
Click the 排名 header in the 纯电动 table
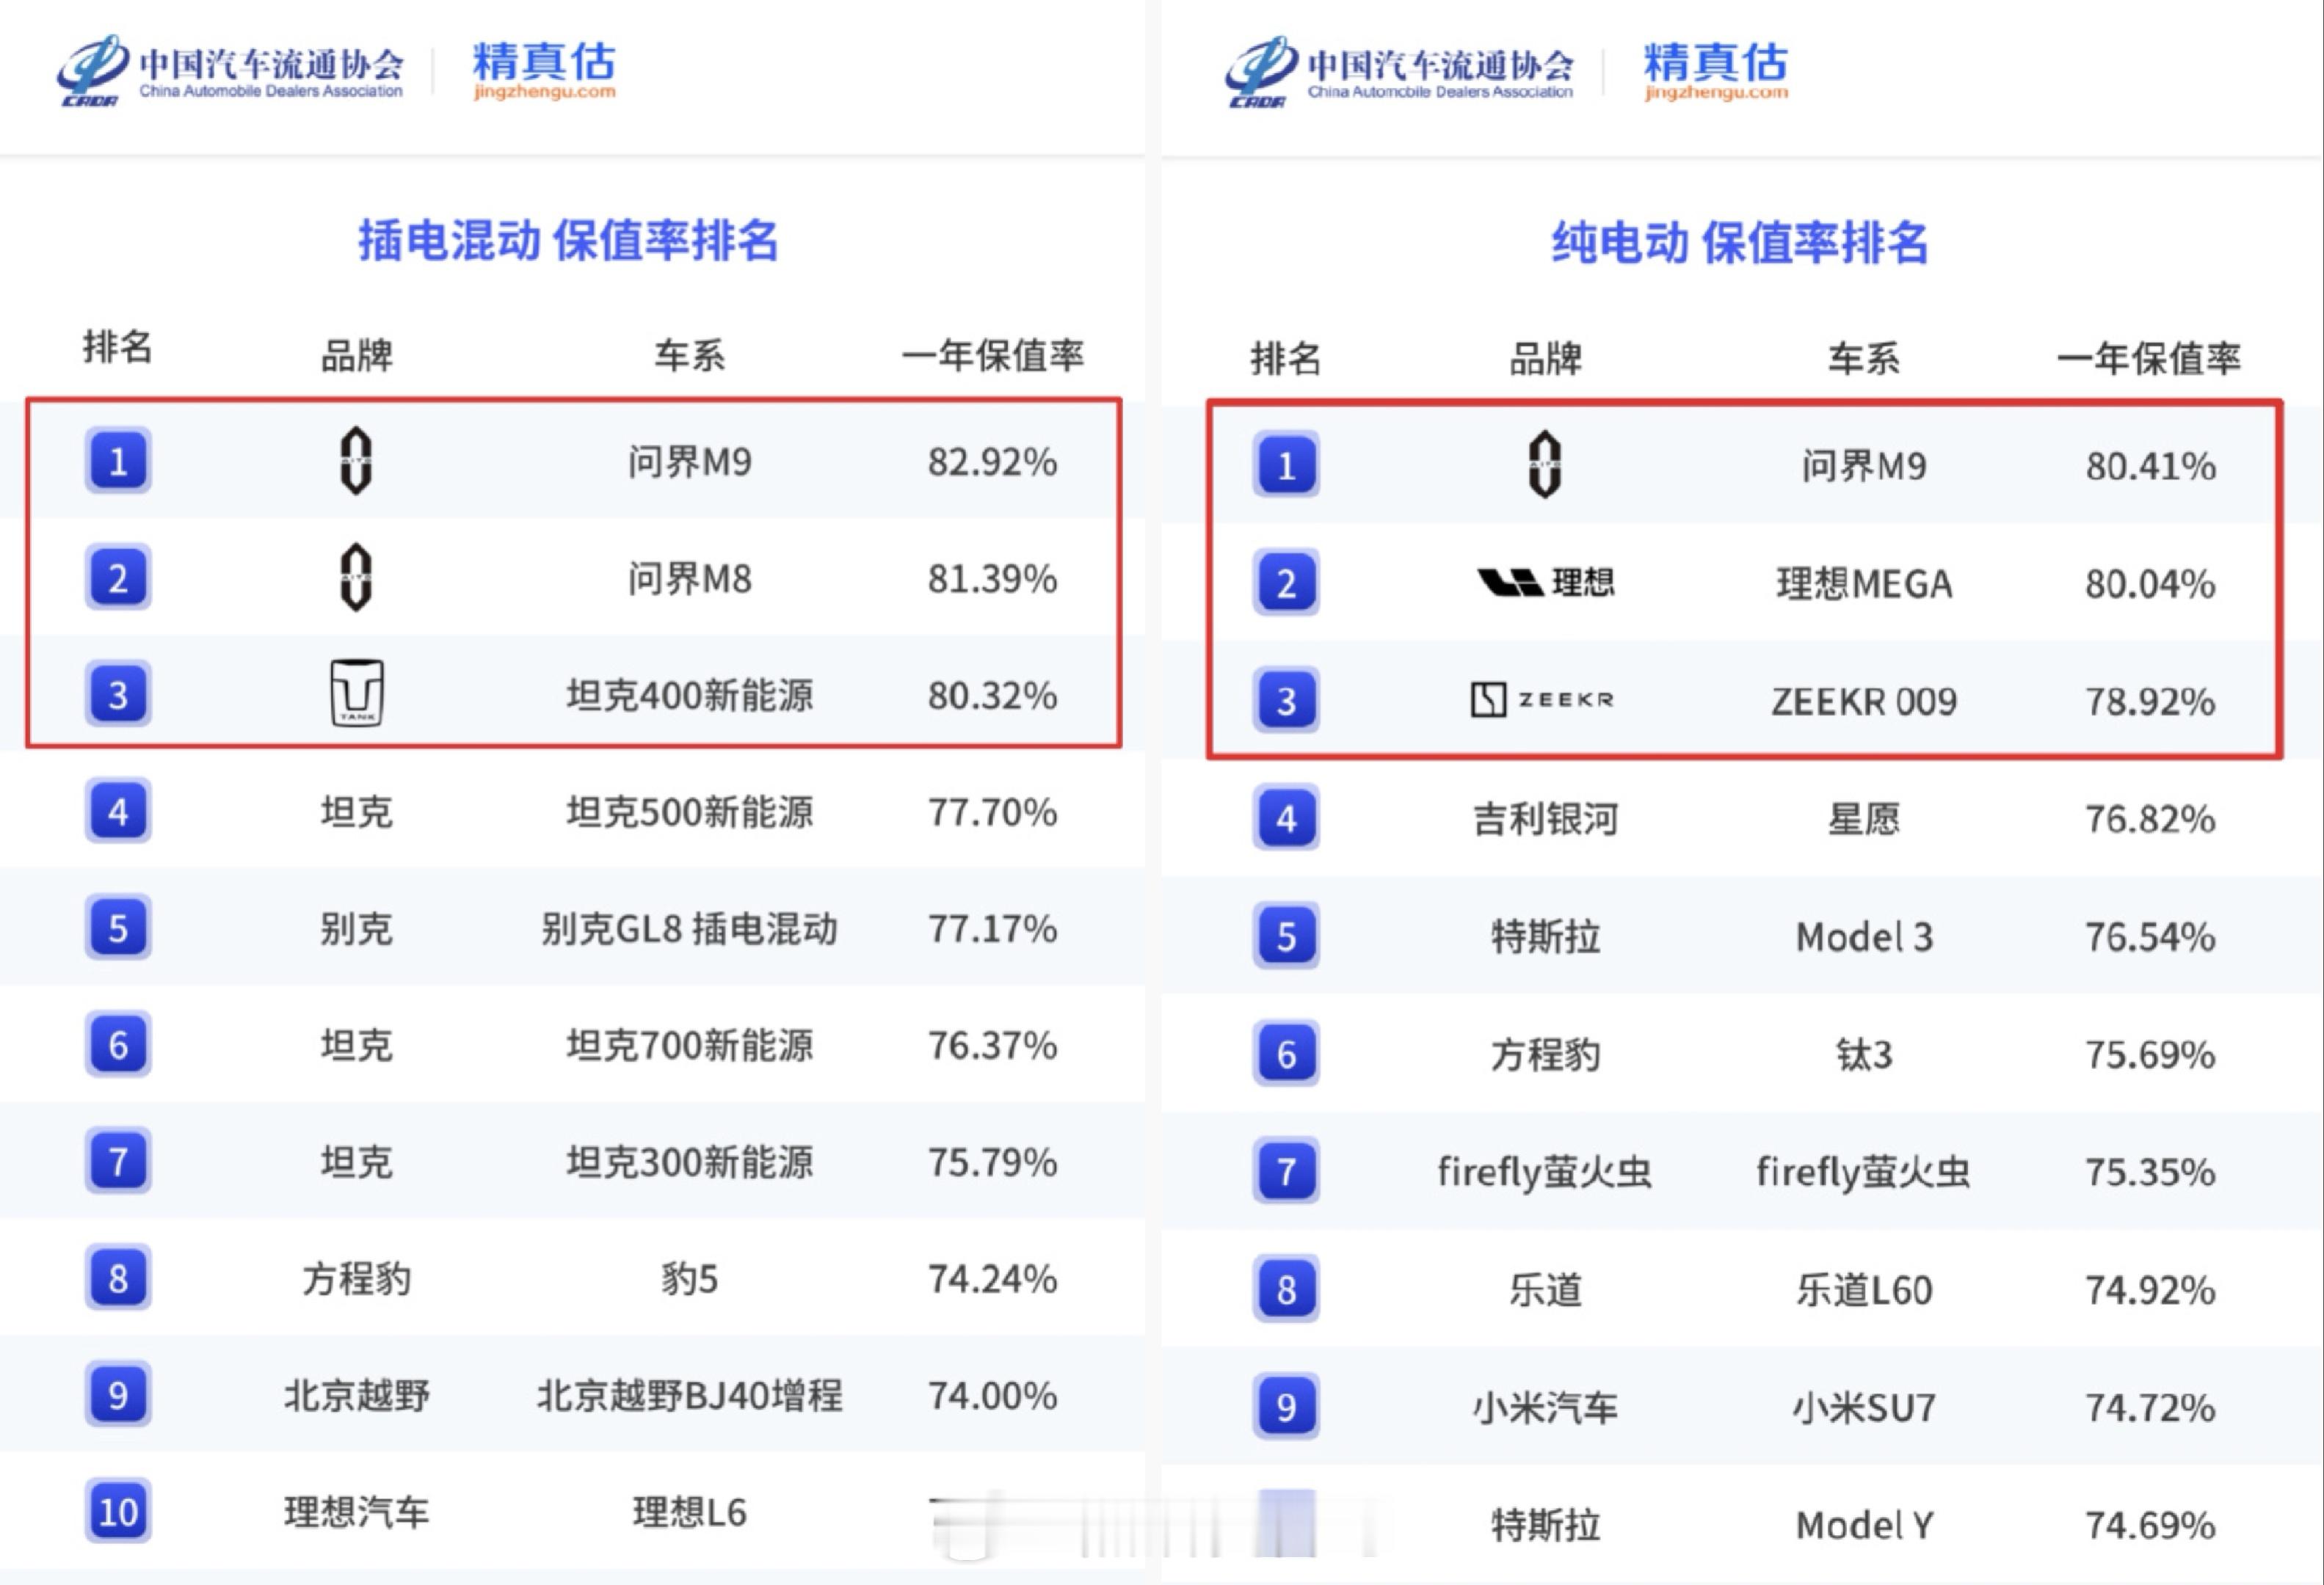(x=1286, y=358)
